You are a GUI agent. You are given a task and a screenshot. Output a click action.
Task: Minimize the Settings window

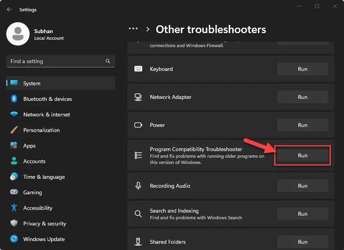tap(299, 6)
